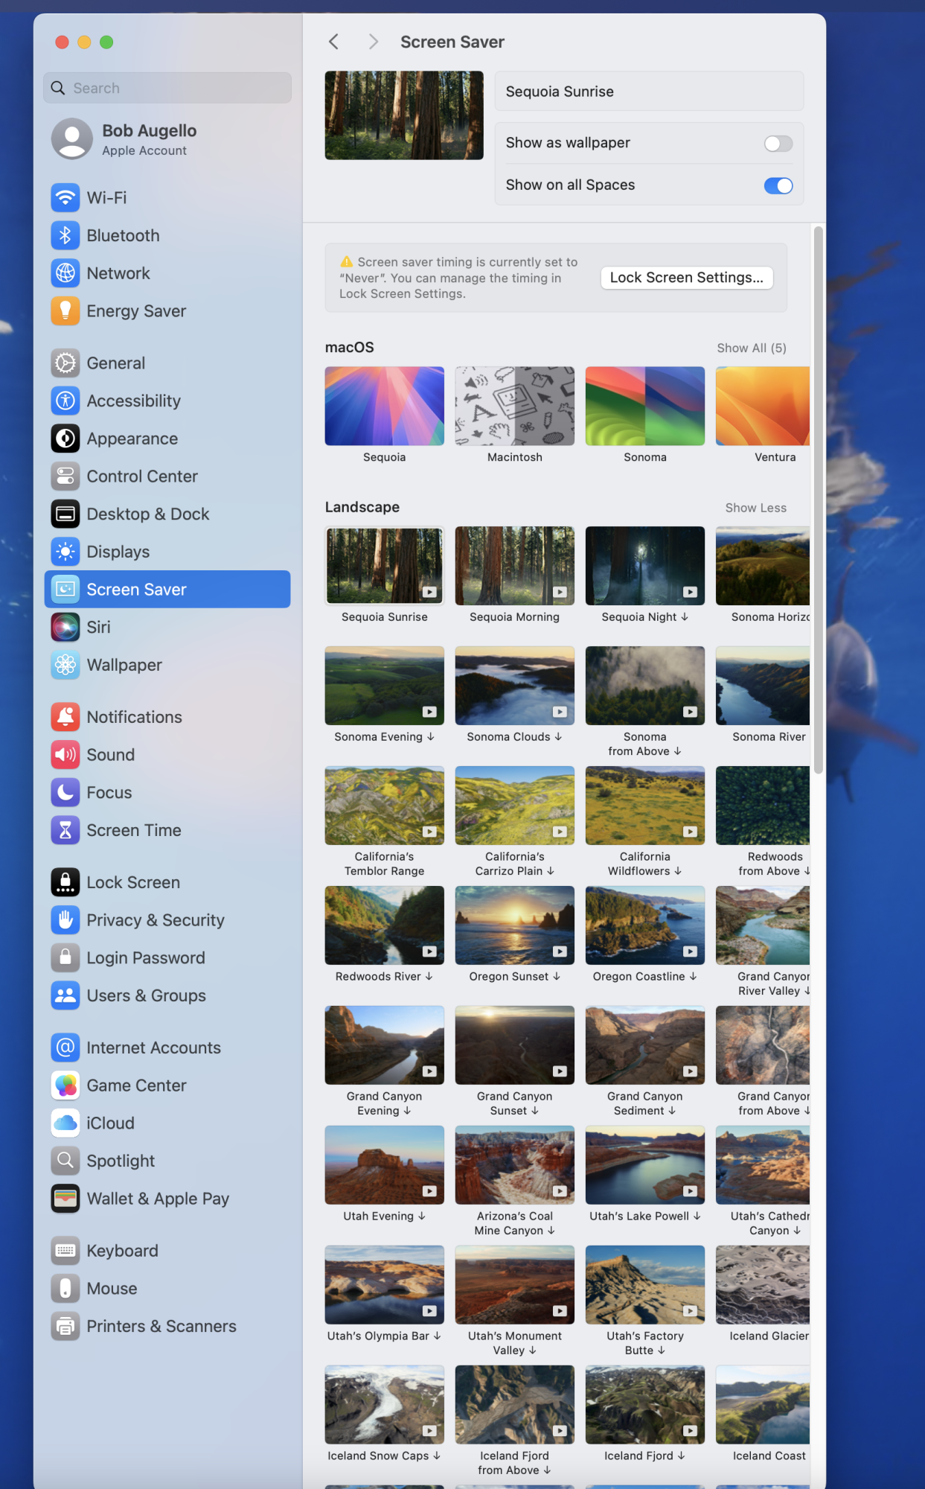925x1489 pixels.
Task: Go back with the left chevron
Action: [334, 42]
